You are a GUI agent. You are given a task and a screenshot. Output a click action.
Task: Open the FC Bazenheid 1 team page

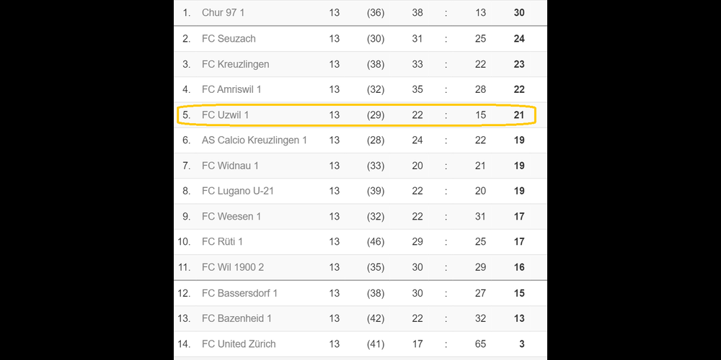click(x=236, y=318)
